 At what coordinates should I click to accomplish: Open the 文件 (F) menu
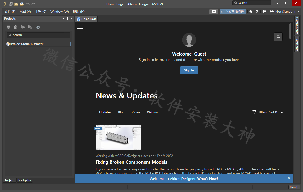tap(10, 12)
